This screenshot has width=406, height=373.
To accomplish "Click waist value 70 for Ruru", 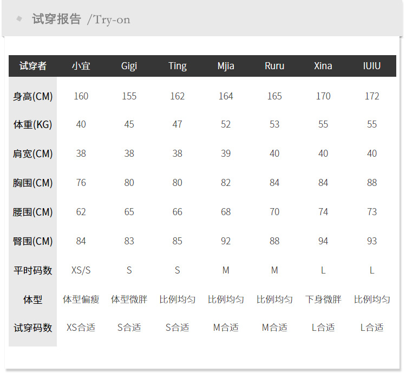I will 274,212.
